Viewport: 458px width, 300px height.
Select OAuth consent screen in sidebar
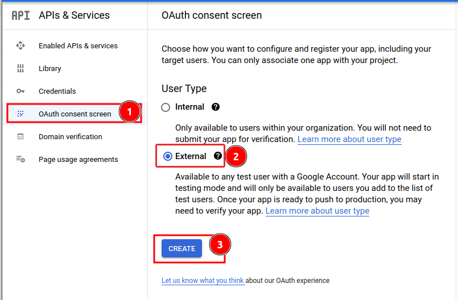[75, 114]
